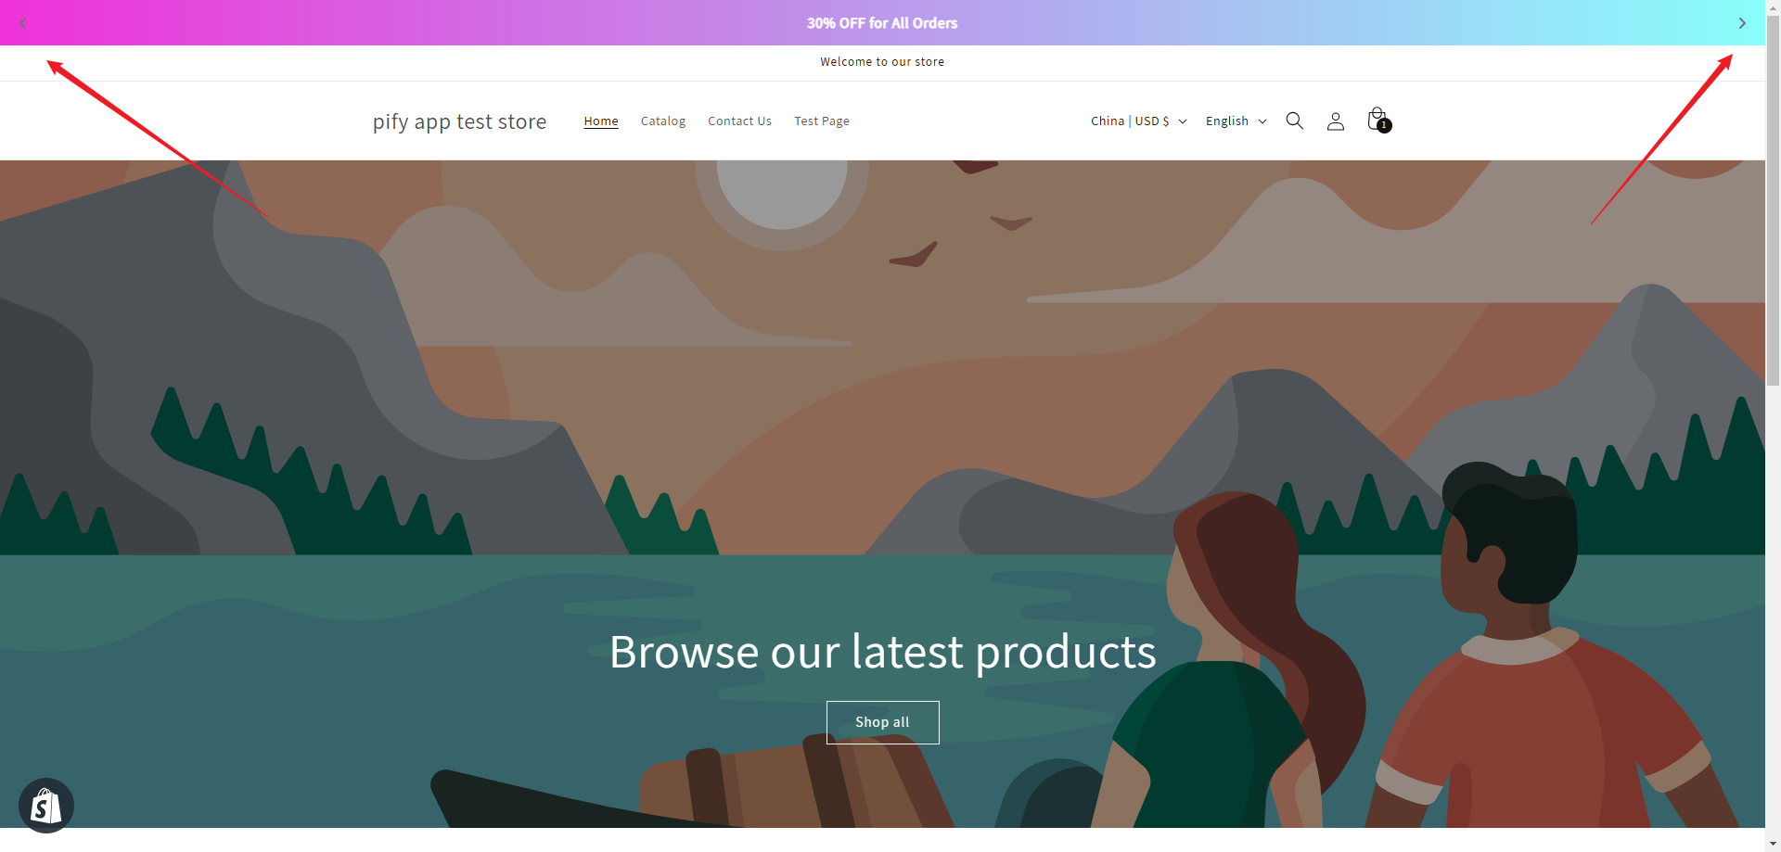Screen dimensions: 1781x852
Task: Click the chevron beside English
Action: coord(1262,121)
